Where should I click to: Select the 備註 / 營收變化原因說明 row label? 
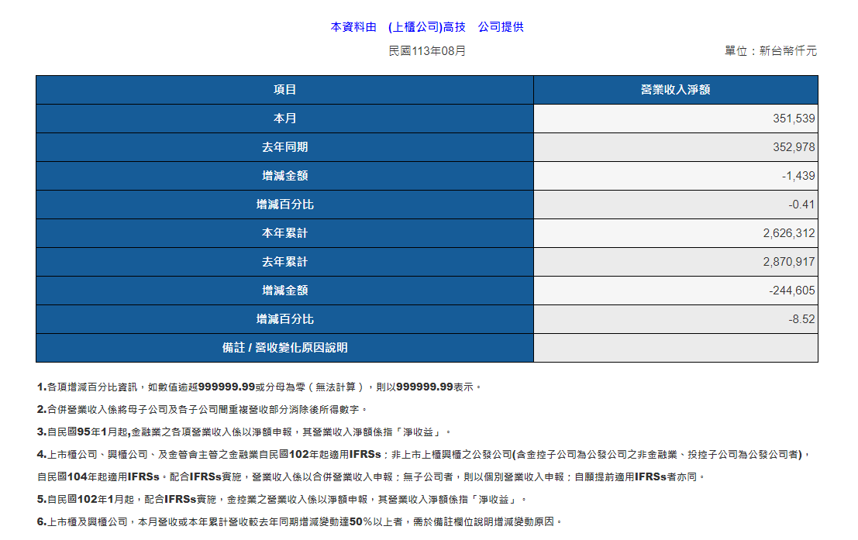[284, 347]
